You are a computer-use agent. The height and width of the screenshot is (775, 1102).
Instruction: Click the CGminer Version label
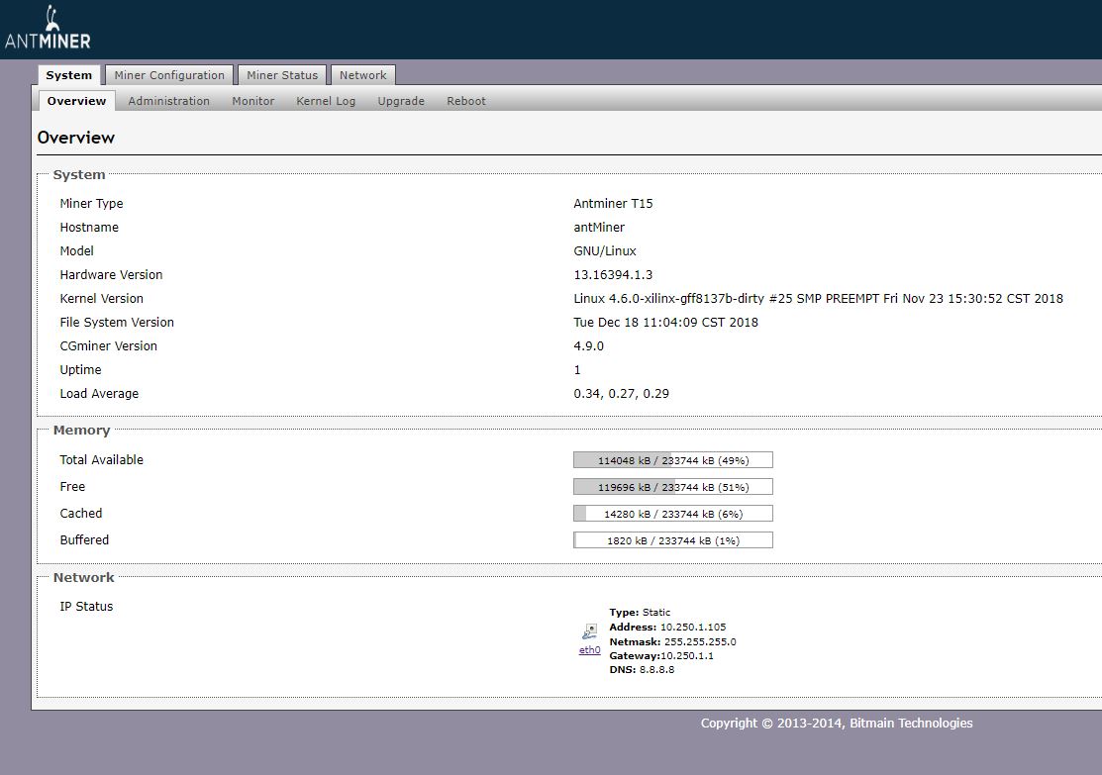(108, 346)
